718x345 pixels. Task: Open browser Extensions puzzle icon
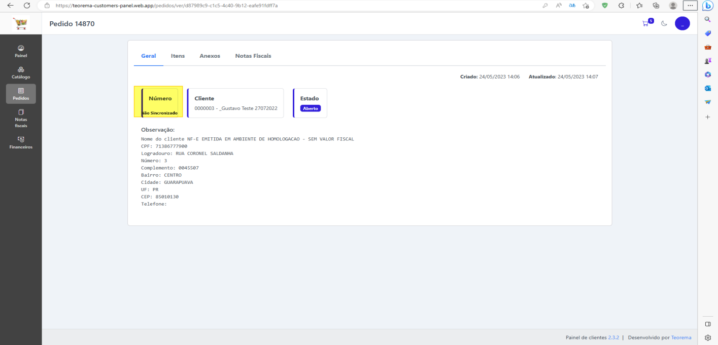click(621, 6)
